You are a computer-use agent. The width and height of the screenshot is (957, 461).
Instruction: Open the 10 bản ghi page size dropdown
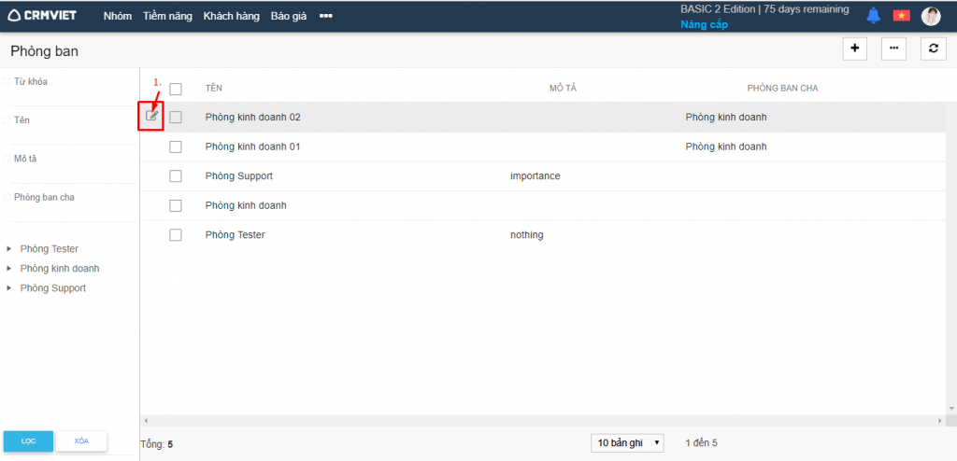pyautogui.click(x=627, y=442)
